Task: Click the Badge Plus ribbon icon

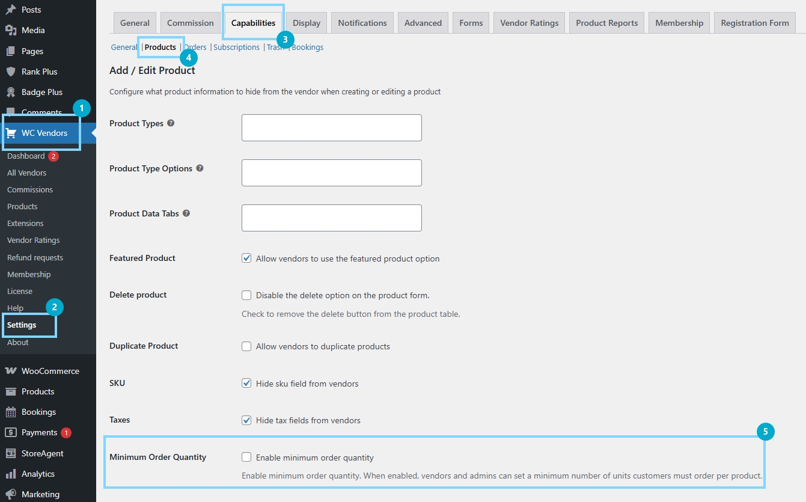Action: point(11,92)
